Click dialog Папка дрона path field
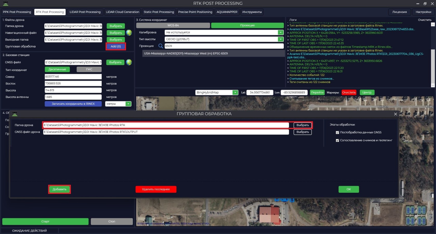This screenshot has height=234, width=436. pyautogui.click(x=166, y=125)
